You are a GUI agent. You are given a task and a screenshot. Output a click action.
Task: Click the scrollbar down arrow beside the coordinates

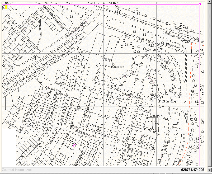(210, 170)
